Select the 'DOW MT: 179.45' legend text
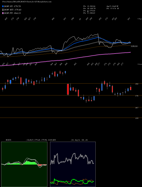The height and width of the screenshot is (187, 142). [x=13, y=10]
